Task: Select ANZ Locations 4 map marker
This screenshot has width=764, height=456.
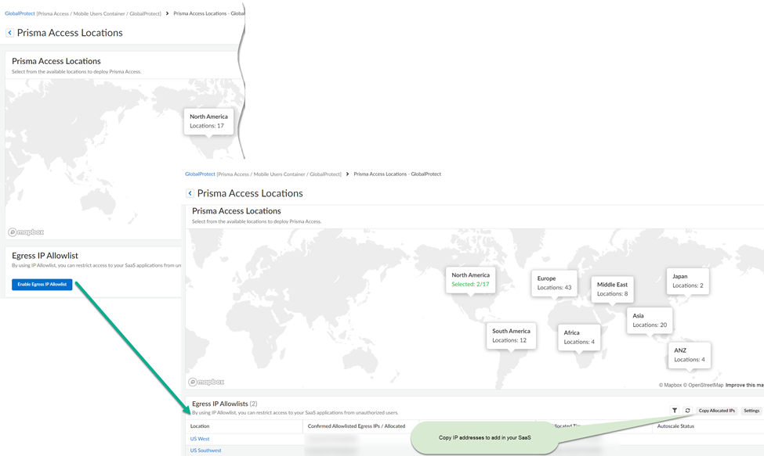Action: 690,355
